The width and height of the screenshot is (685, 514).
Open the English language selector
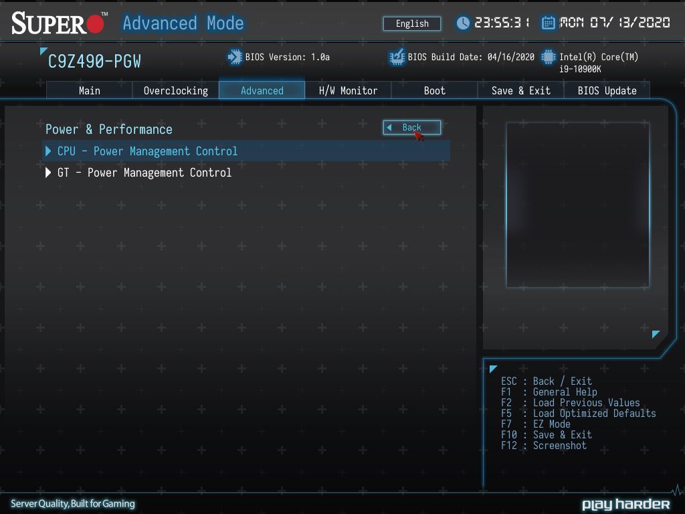412,23
